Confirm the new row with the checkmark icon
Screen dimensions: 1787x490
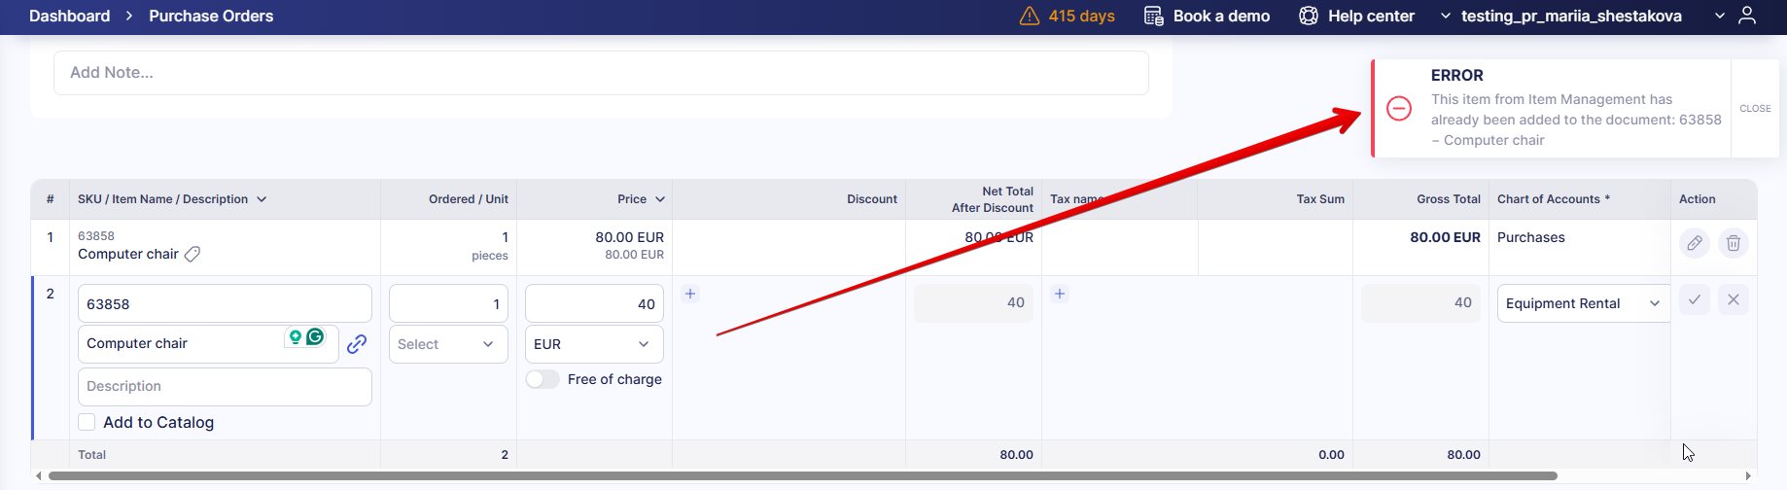click(x=1694, y=299)
